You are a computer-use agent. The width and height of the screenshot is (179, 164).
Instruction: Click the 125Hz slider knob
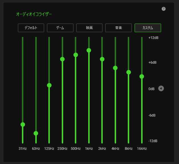coord(49,85)
